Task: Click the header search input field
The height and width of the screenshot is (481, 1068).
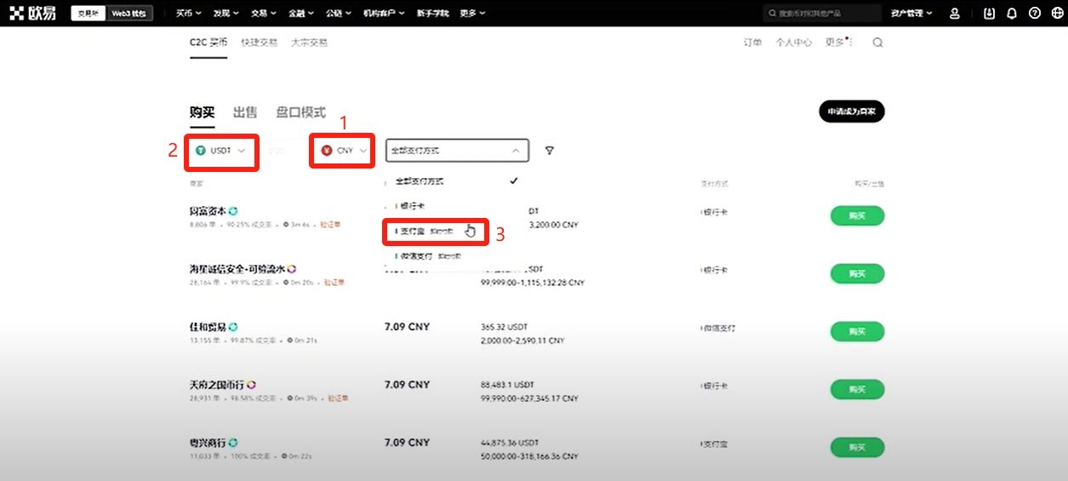Action: [821, 14]
